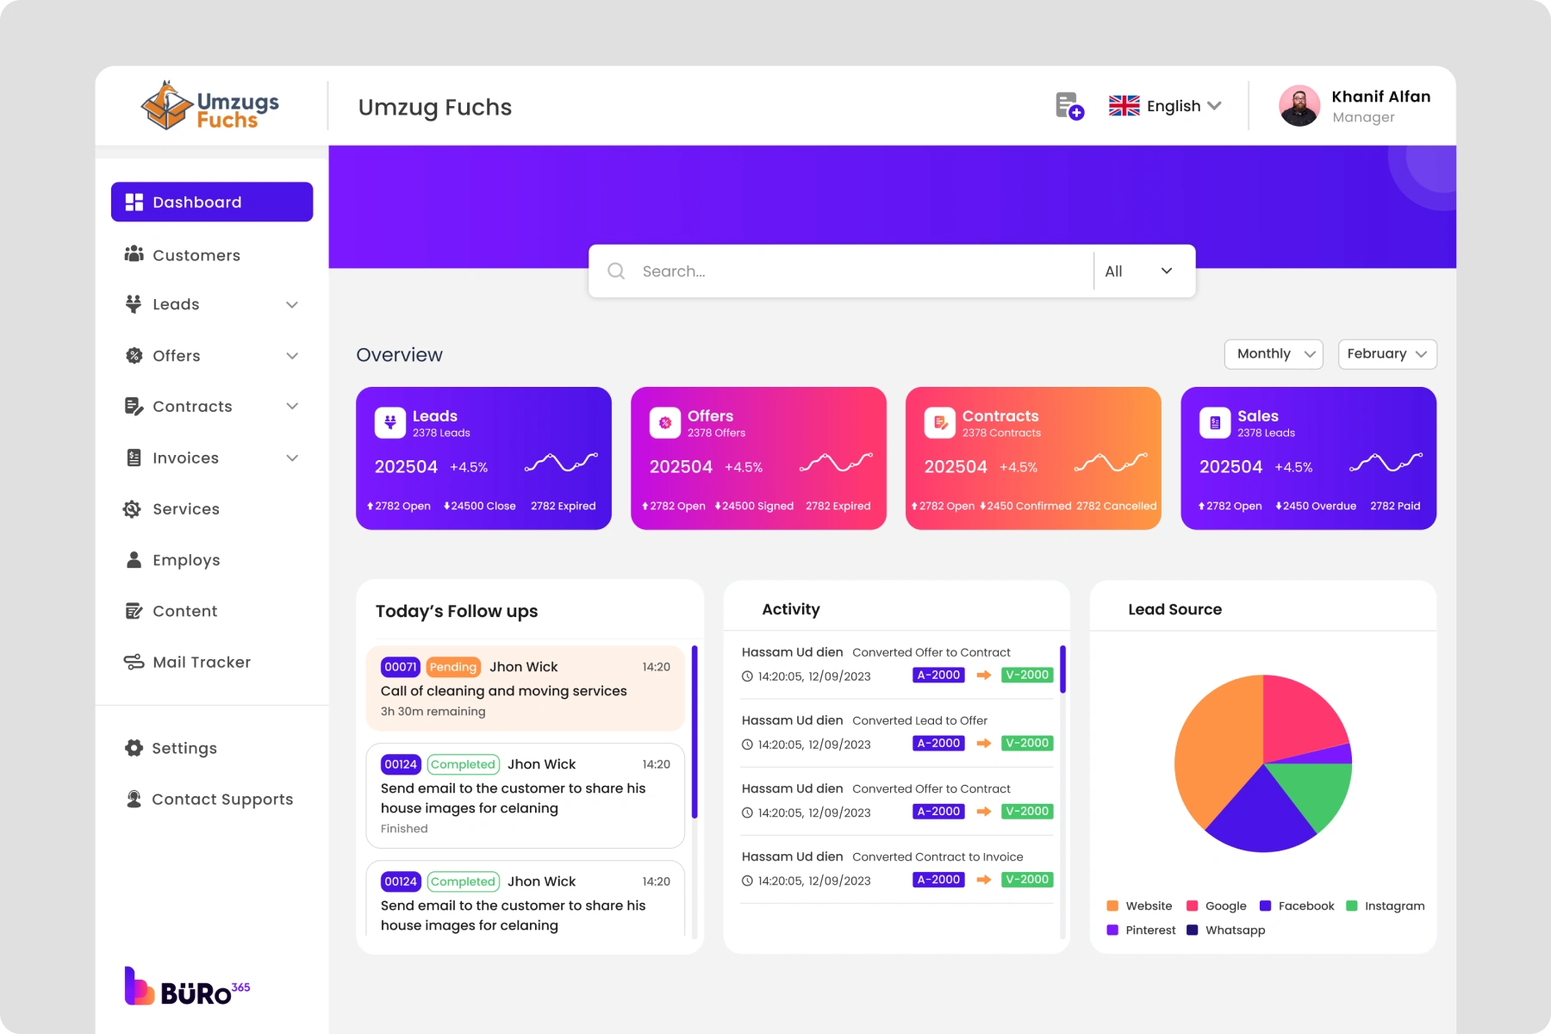Click '2782 Paid' on Sales card

point(1395,506)
